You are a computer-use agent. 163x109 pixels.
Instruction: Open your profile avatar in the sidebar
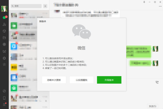[4, 9]
